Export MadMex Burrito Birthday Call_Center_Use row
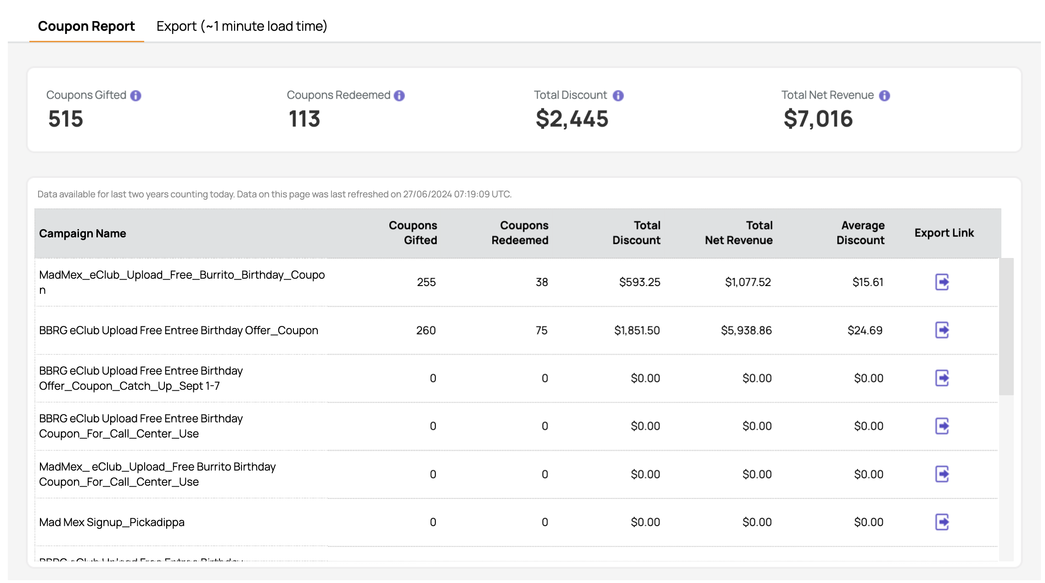The width and height of the screenshot is (1045, 583). click(x=942, y=474)
